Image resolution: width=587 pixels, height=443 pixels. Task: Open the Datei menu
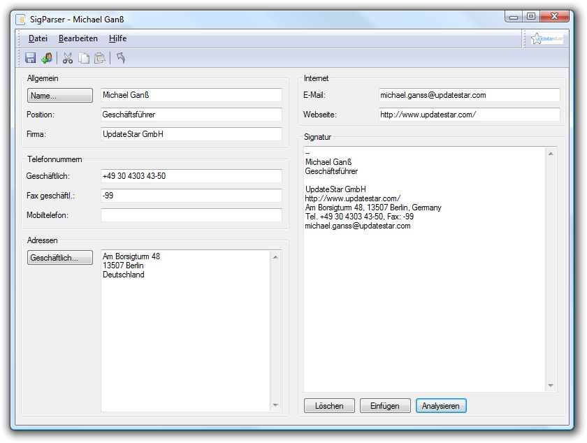coord(38,38)
